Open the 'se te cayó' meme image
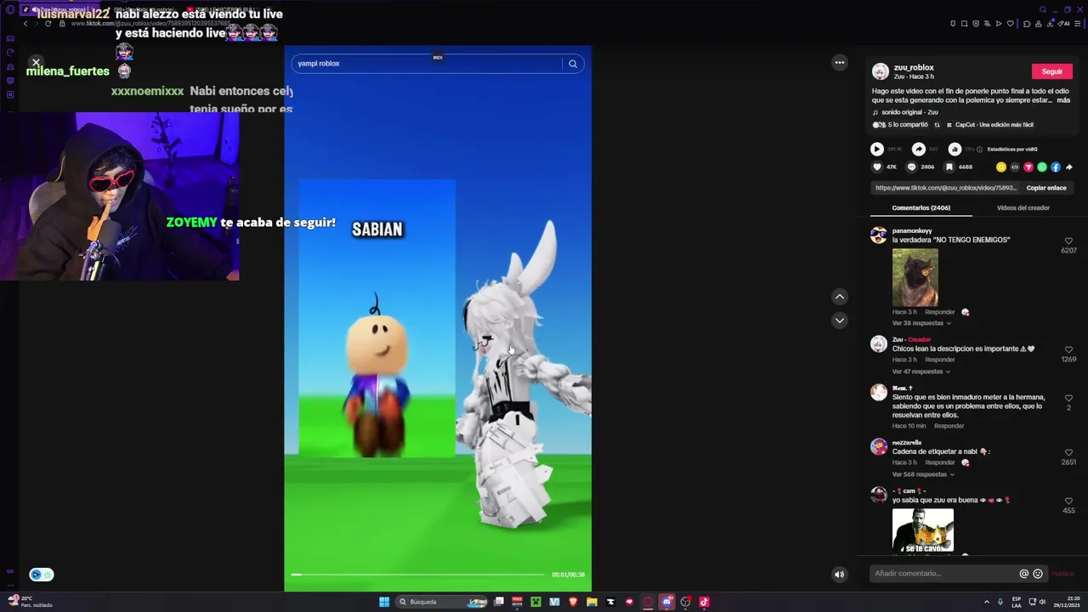 923,531
